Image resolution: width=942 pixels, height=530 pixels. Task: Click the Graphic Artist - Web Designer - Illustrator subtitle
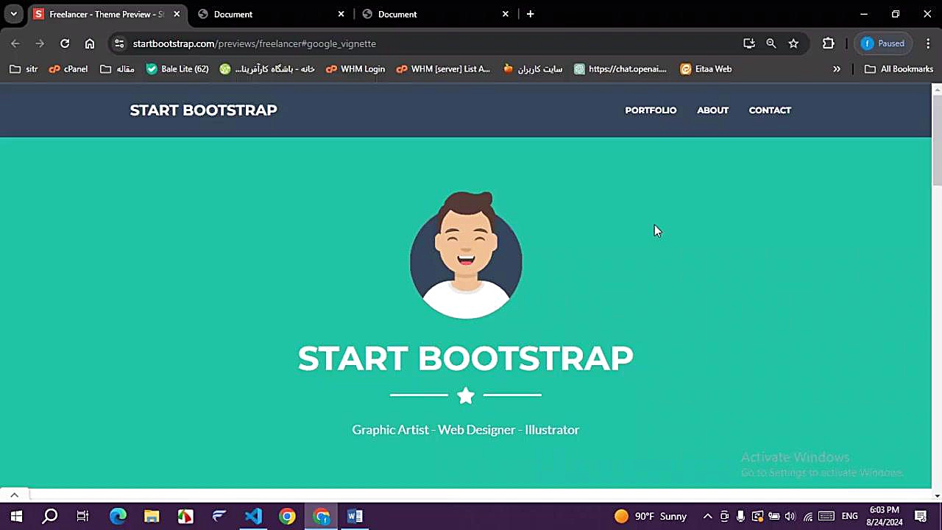465,430
